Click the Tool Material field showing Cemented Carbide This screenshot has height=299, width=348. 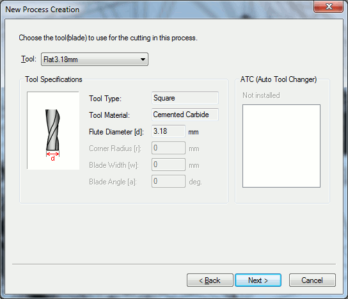185,115
